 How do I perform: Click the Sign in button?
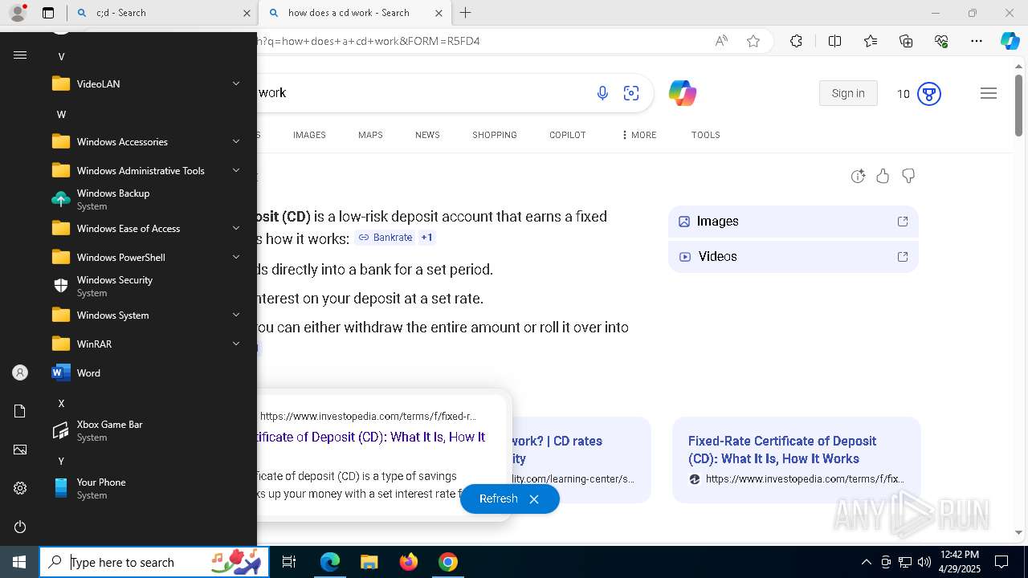tap(848, 93)
